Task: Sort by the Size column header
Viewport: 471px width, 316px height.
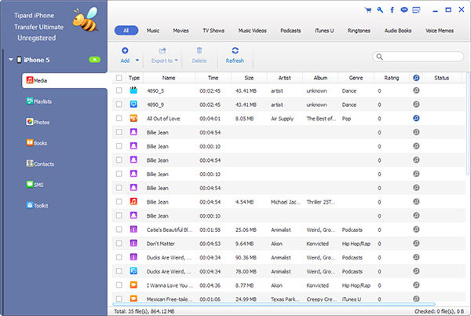Action: coord(249,78)
